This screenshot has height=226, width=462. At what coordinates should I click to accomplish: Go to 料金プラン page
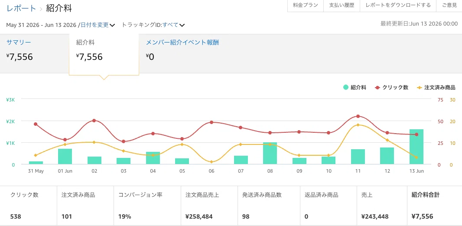tap(306, 5)
